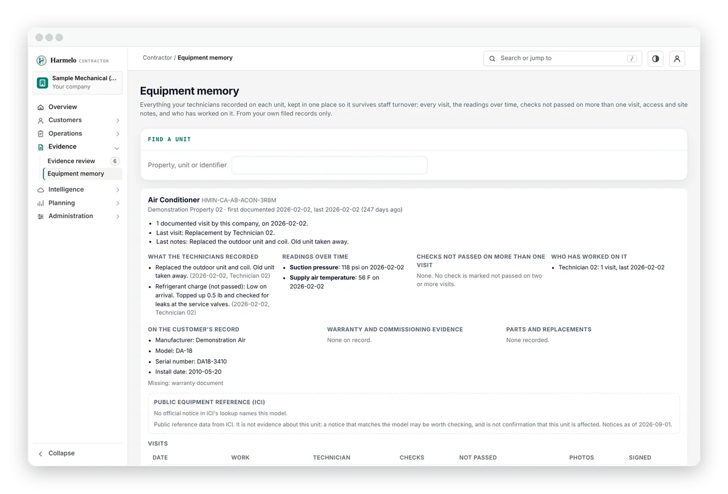
Task: Click the Manufacturer: Demonstration Air line
Action: [200, 340]
